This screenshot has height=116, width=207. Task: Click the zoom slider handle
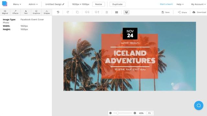[x=117, y=113]
